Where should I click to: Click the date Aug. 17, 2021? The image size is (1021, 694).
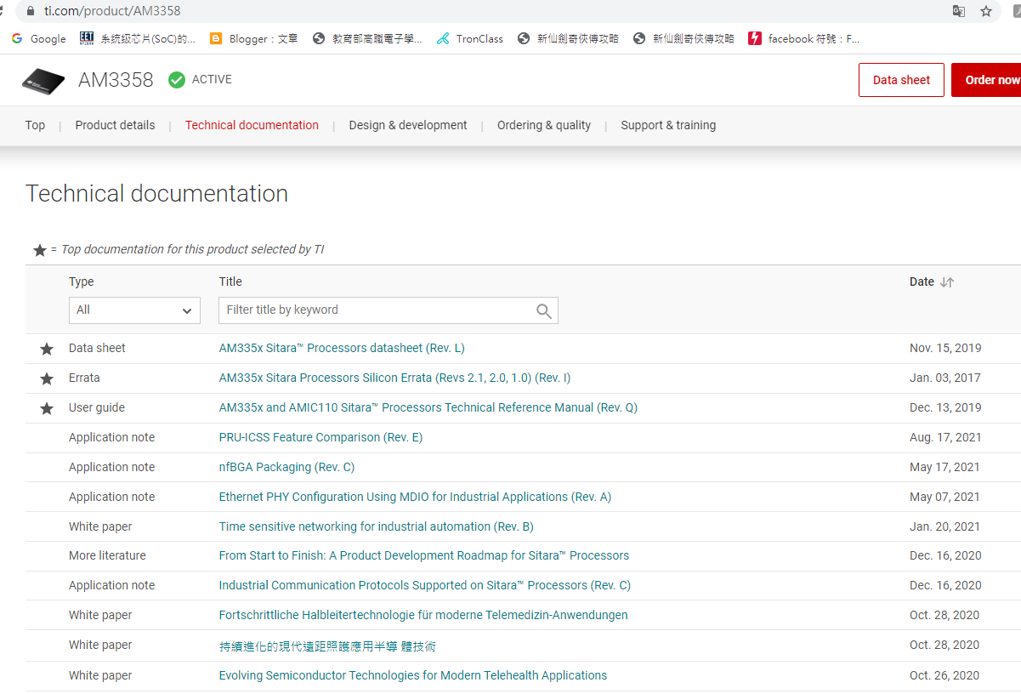pyautogui.click(x=945, y=437)
